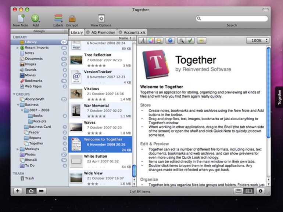Click the green Add button
The width and height of the screenshot is (283, 212).
click(36, 20)
